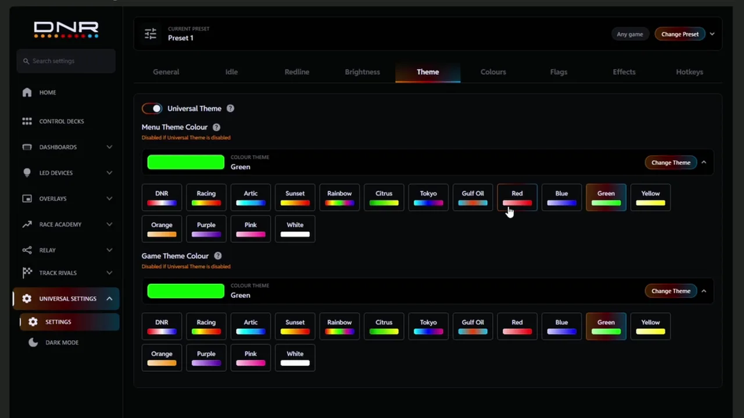
Task: Pick Red under Menu Theme Colour
Action: [x=517, y=197]
